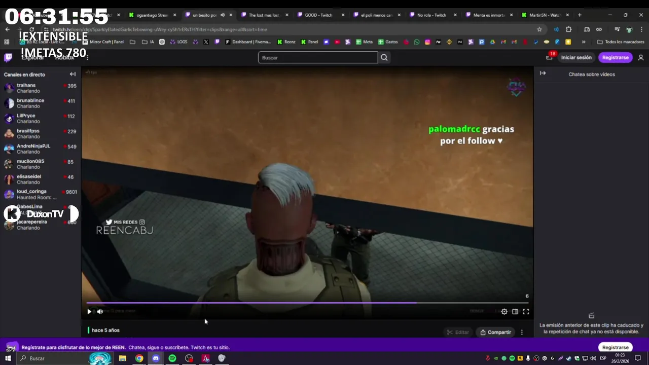
Task: Click Iniciar sesión button
Action: 576,57
